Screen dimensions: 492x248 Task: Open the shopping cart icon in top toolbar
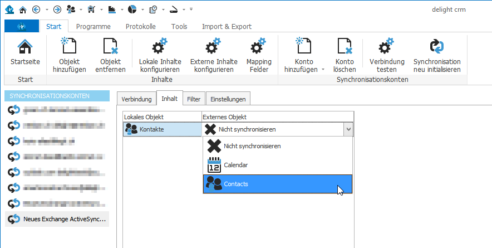pyautogui.click(x=92, y=9)
